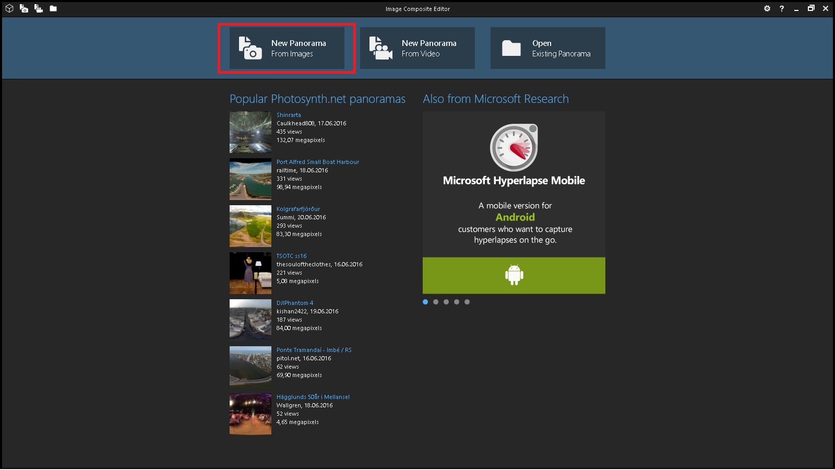Click the "Also from Microsoft Research" heading

click(x=496, y=99)
